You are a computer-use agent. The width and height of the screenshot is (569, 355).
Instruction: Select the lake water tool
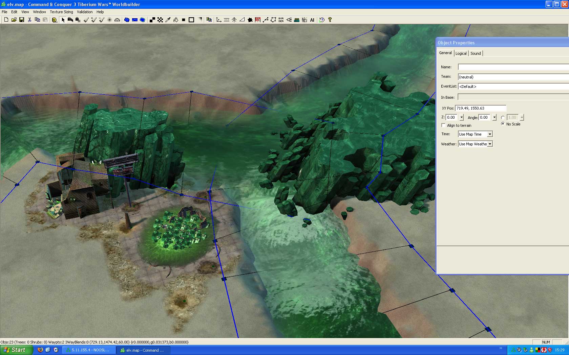pos(127,20)
